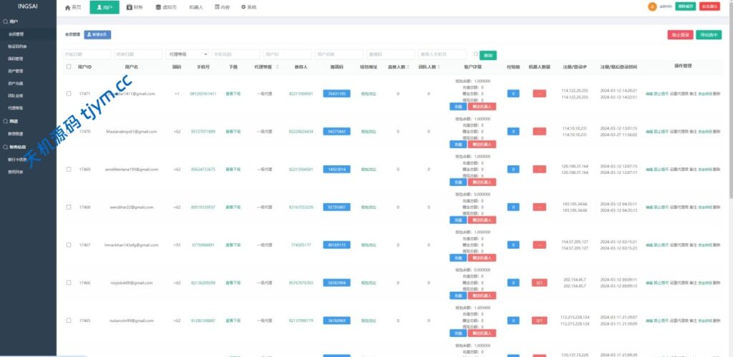Click the orange admin avatar icon
The height and width of the screenshot is (357, 733).
(652, 6)
